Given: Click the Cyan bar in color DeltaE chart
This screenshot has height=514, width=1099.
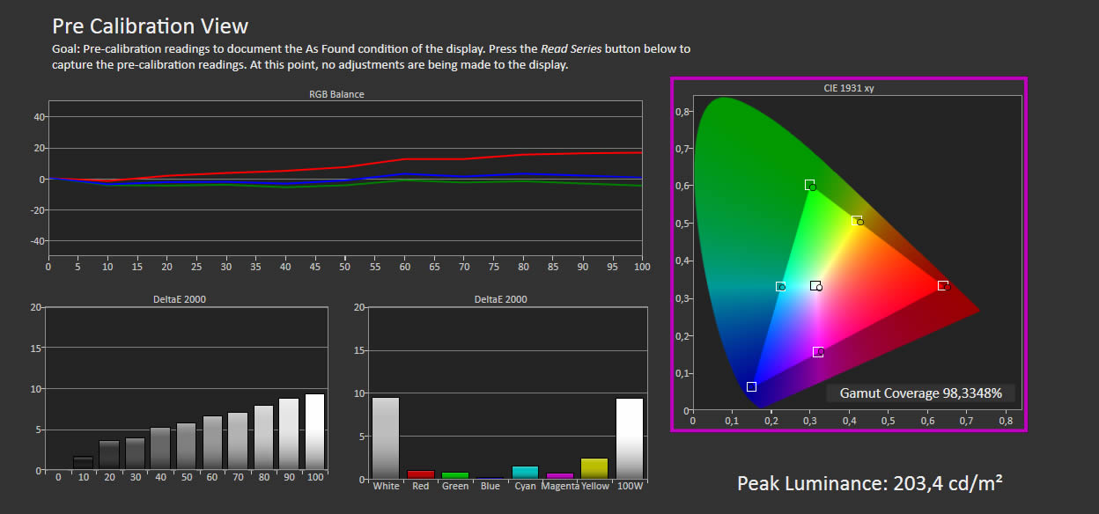Looking at the screenshot, I should coord(525,473).
